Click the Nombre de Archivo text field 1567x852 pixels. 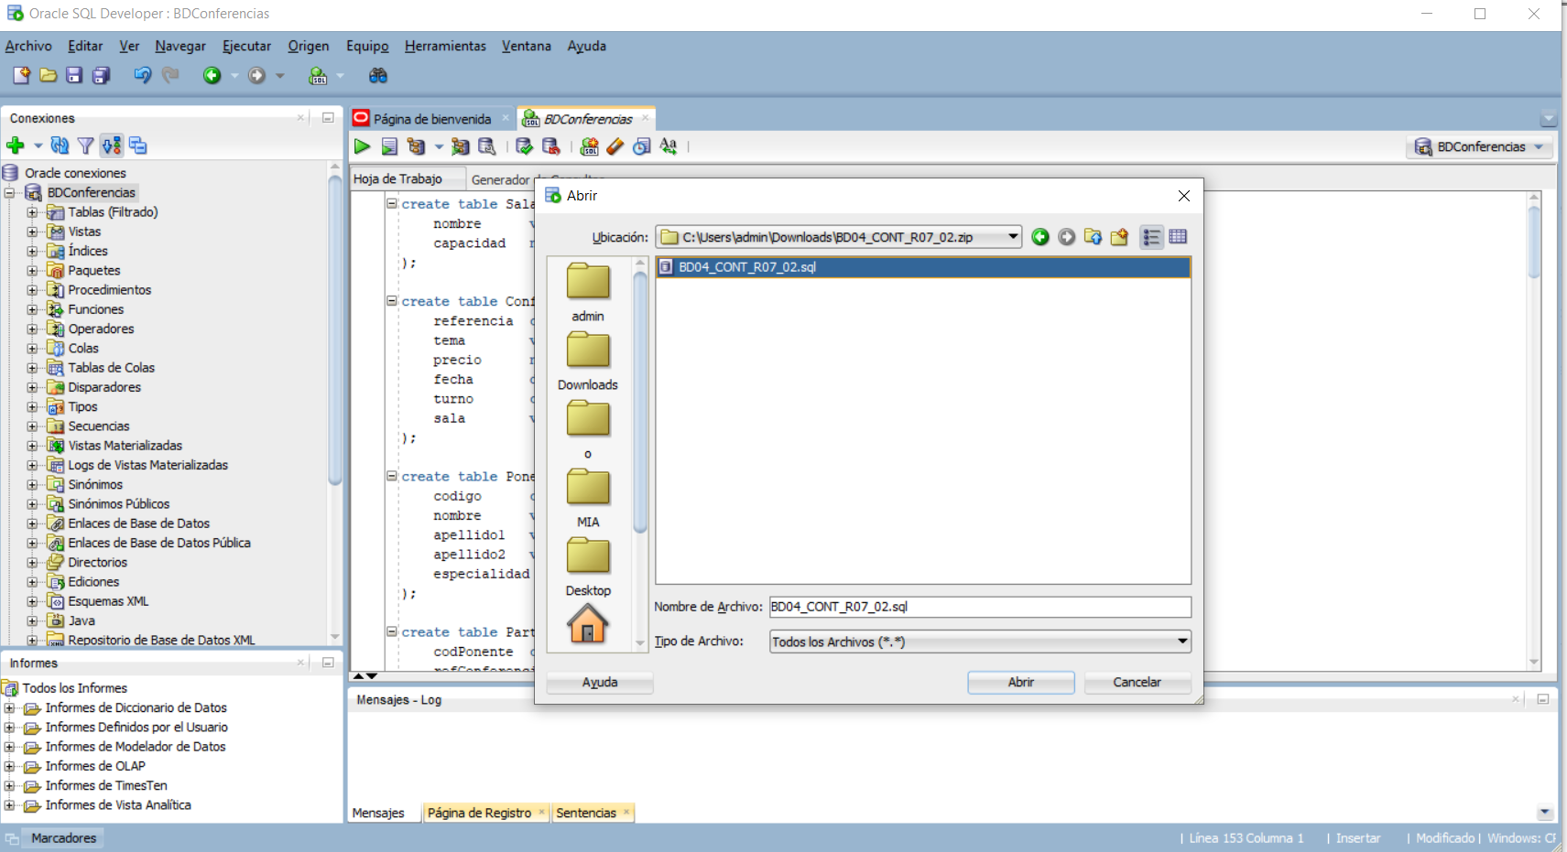click(x=979, y=607)
